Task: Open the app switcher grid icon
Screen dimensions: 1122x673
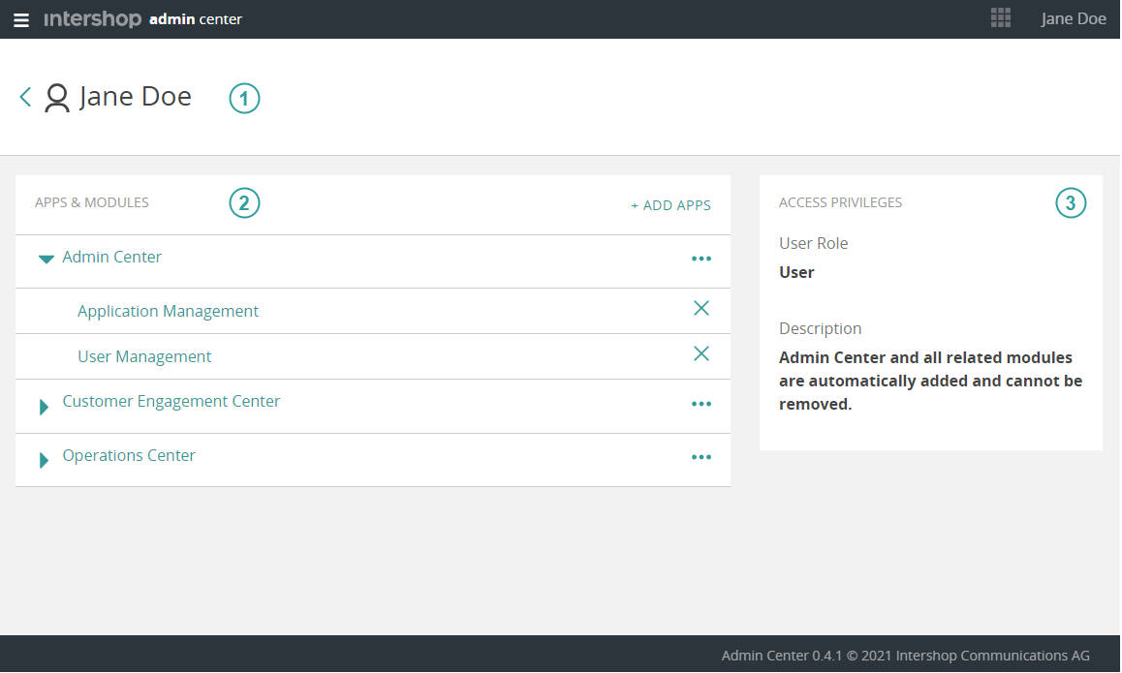Action: (x=1000, y=17)
